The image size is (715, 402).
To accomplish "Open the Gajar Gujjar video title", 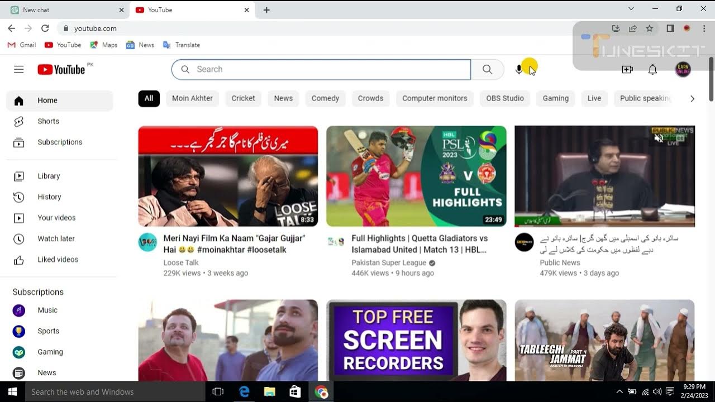I will pos(235,244).
